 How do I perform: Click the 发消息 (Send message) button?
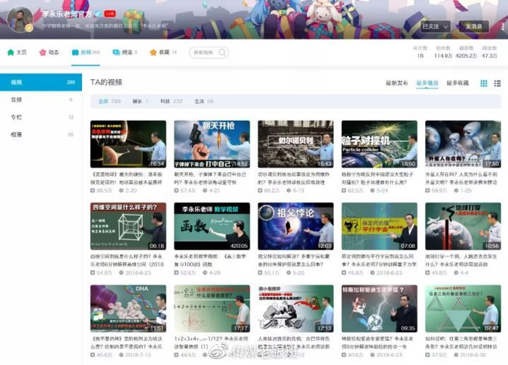[473, 26]
